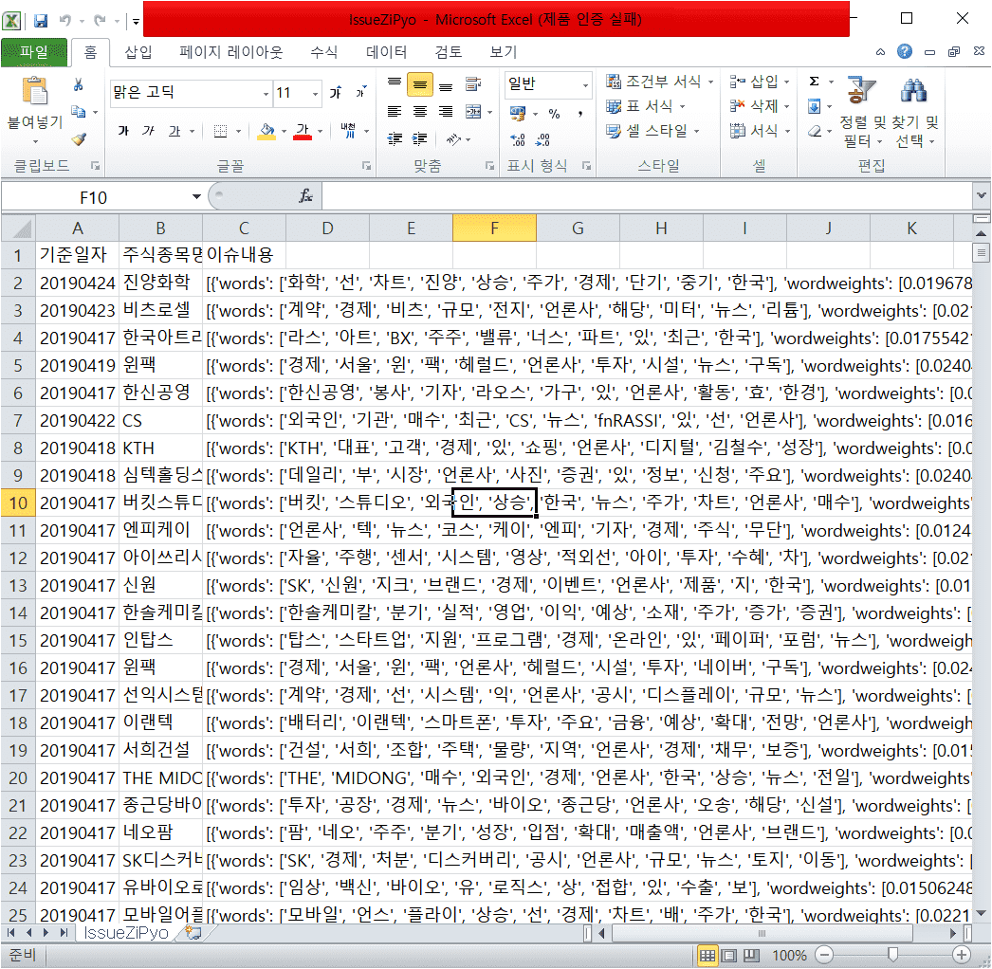The width and height of the screenshot is (992, 969).
Task: Switch to the Formulas (수식) tab
Action: (x=324, y=52)
